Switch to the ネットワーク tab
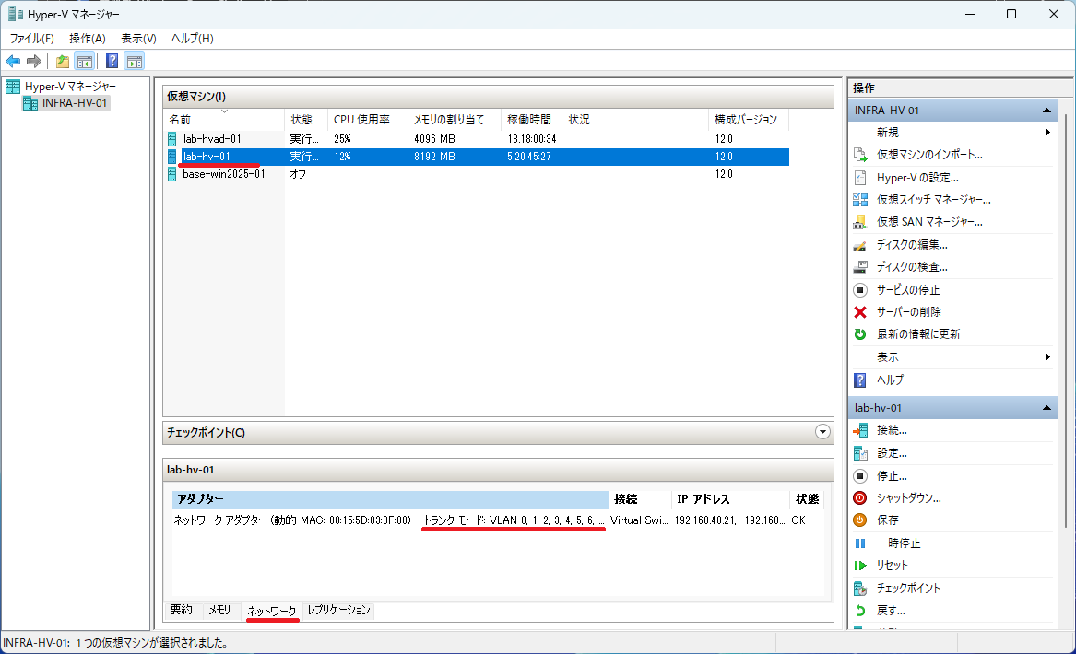 272,611
